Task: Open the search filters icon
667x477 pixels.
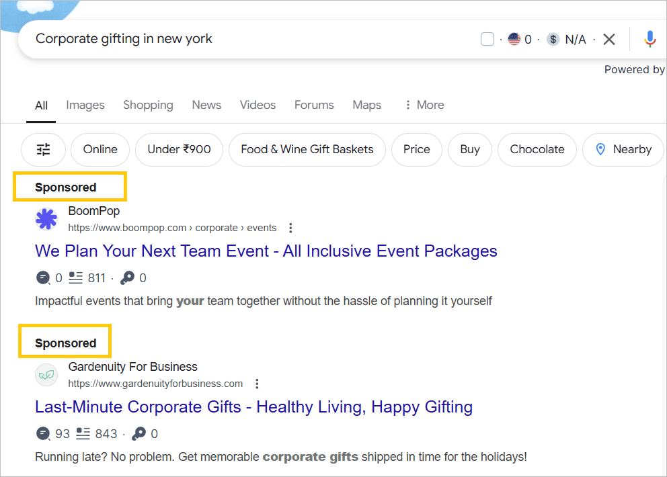Action: (43, 150)
